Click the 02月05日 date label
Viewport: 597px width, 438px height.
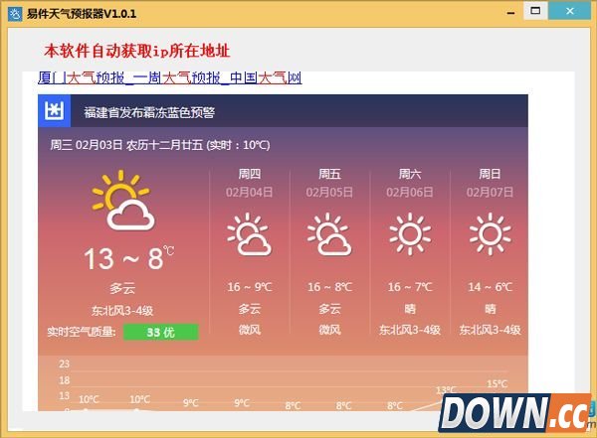coord(329,192)
